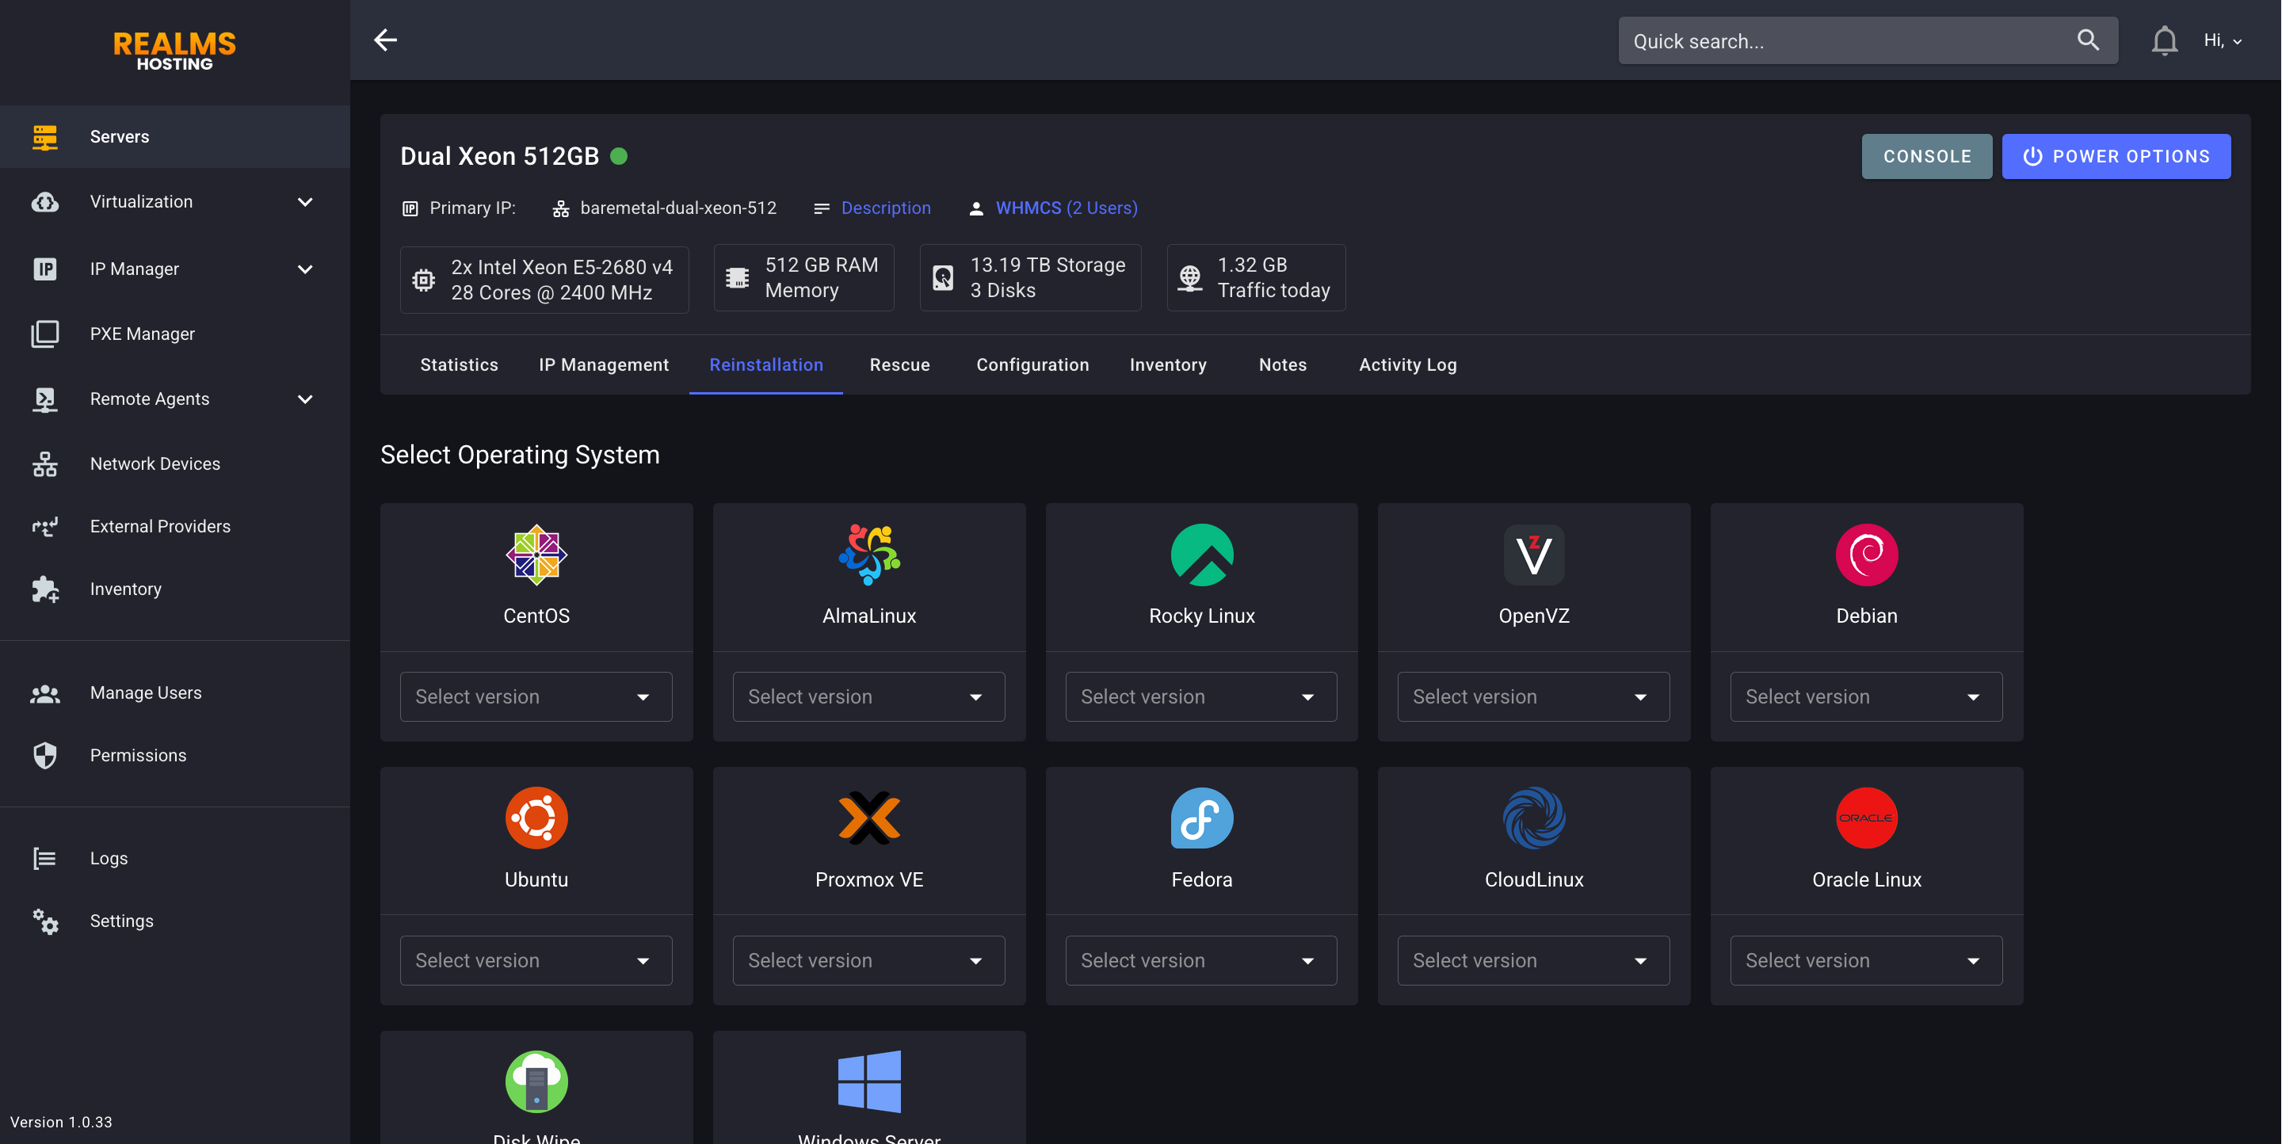Open Oracle Linux version dropdown
This screenshot has width=2282, height=1144.
coord(1866,961)
